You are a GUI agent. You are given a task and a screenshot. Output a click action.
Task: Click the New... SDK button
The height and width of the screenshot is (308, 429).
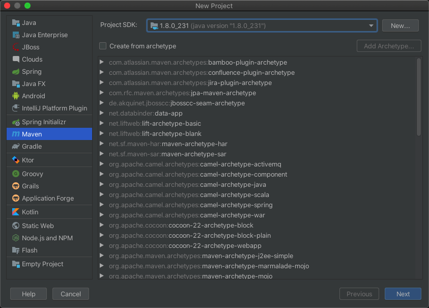tap(401, 25)
